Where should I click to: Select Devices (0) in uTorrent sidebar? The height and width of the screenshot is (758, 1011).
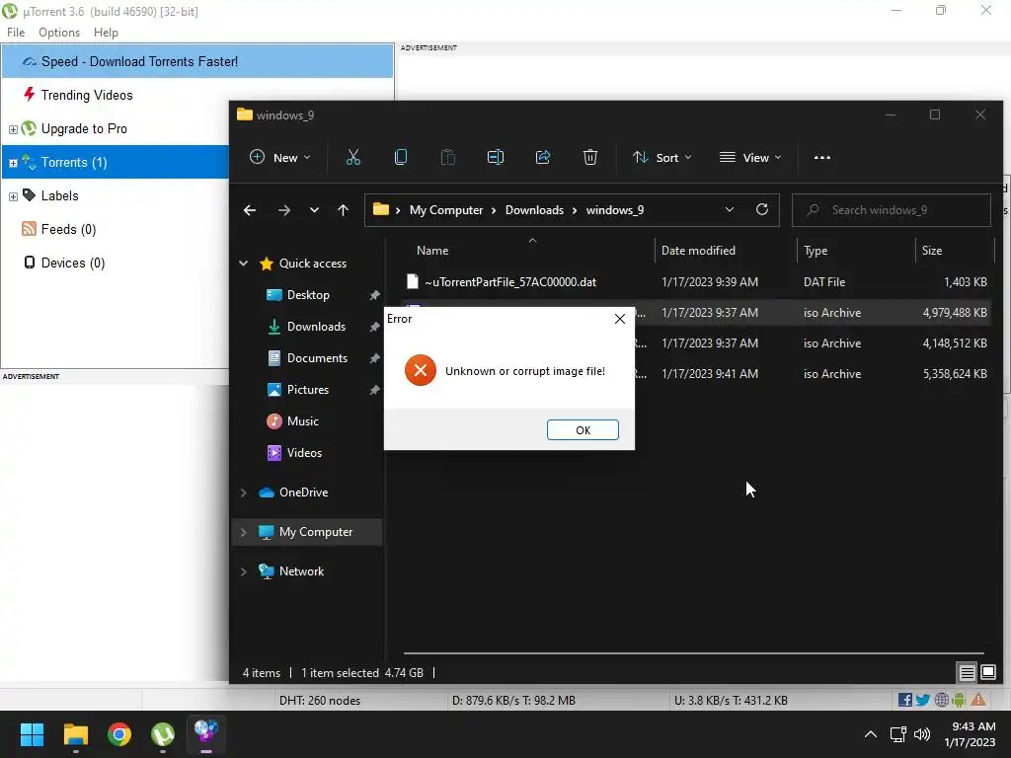[73, 263]
